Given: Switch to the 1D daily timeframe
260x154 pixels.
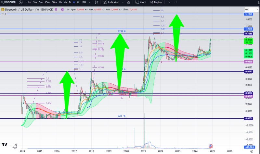Looking at the screenshot, I should (70, 2).
